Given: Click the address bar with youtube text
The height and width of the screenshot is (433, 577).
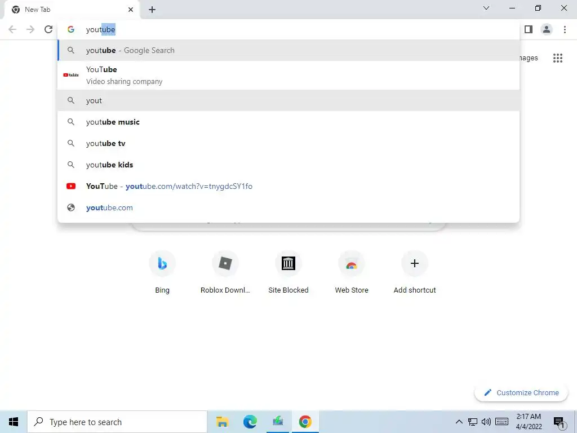Looking at the screenshot, I should click(288, 29).
